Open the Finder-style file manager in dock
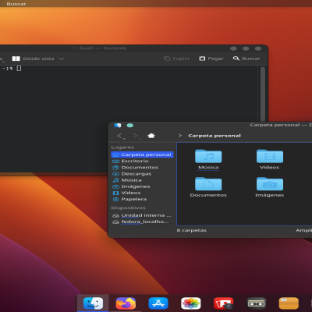This screenshot has width=312, height=312. point(93,303)
